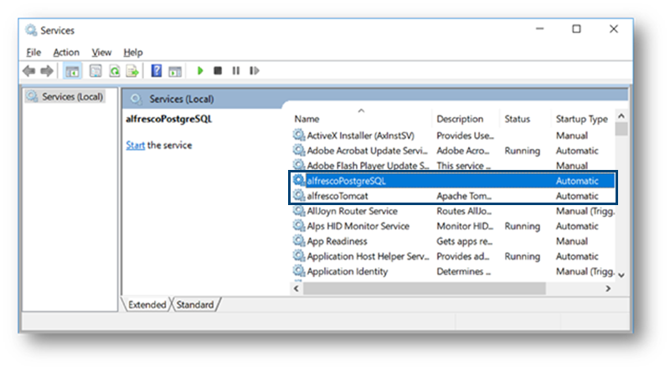
Task: Click the Export List toolbar icon
Action: coord(131,71)
